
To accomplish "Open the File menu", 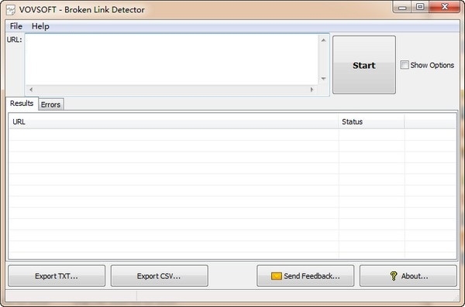I will (x=16, y=26).
